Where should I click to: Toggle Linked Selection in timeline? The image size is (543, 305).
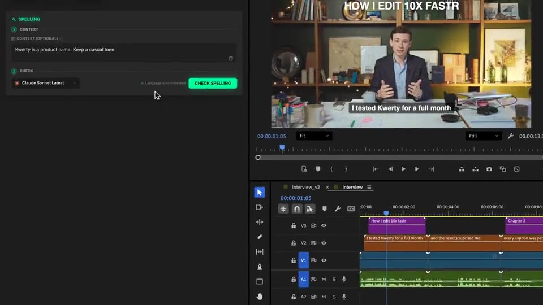point(310,209)
